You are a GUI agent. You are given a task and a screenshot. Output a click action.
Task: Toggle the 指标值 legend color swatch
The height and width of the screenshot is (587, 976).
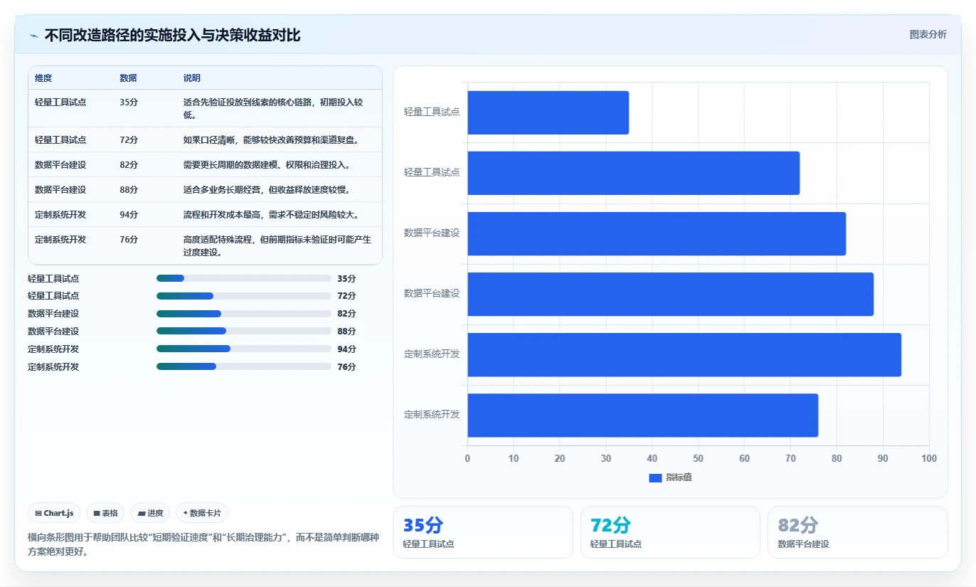655,477
